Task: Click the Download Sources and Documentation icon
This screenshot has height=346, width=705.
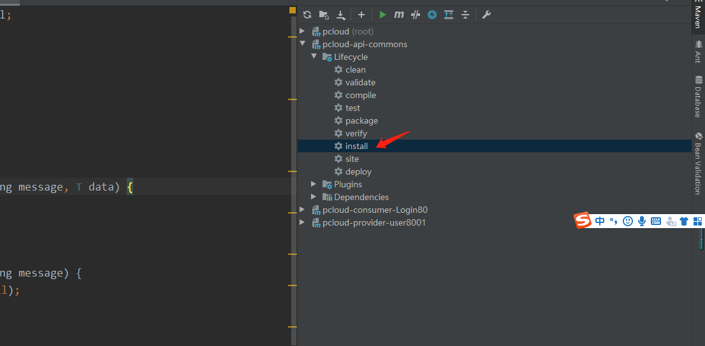Action: click(341, 15)
